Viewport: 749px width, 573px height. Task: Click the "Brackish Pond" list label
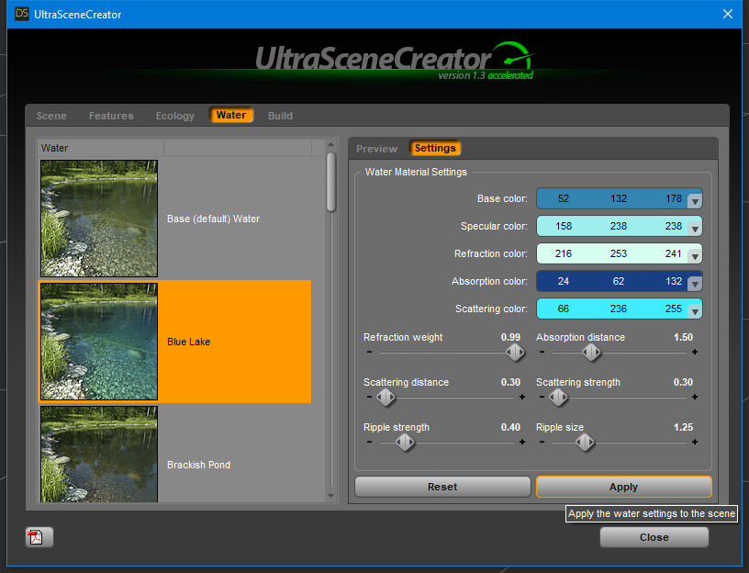coord(198,465)
